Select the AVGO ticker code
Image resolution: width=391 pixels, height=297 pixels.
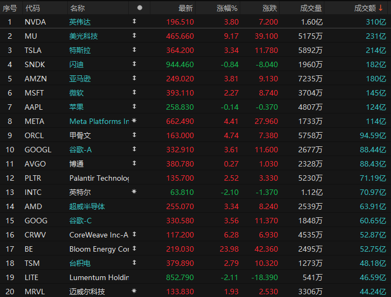click(35, 164)
